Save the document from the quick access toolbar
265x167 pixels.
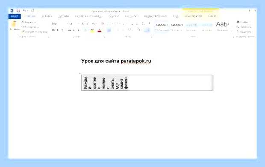18,11
